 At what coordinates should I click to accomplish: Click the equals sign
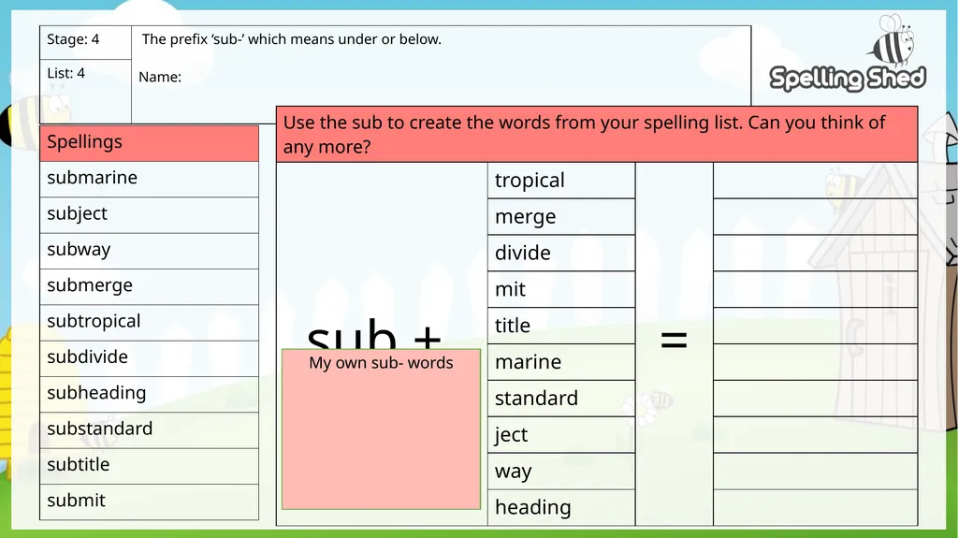pyautogui.click(x=674, y=340)
